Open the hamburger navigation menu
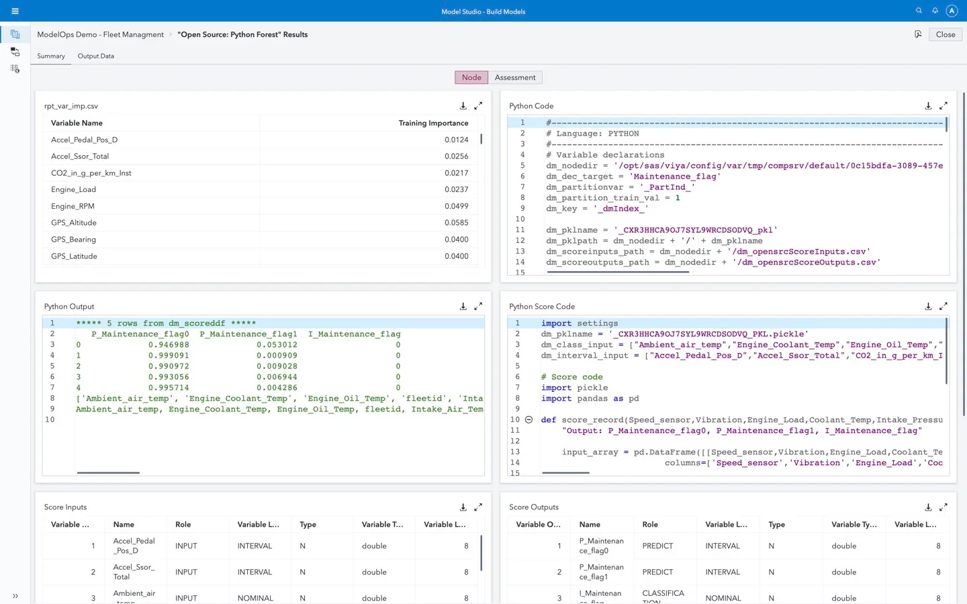 15,11
